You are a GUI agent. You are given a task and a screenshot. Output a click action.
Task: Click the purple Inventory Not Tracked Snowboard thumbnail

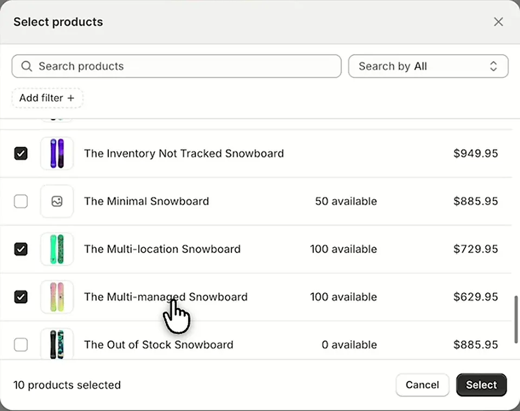(x=57, y=154)
